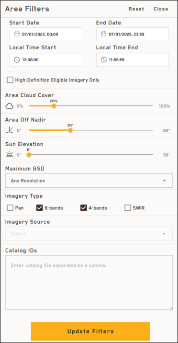Click the off nadir angle icon
The width and height of the screenshot is (178, 343).
[x=10, y=130]
